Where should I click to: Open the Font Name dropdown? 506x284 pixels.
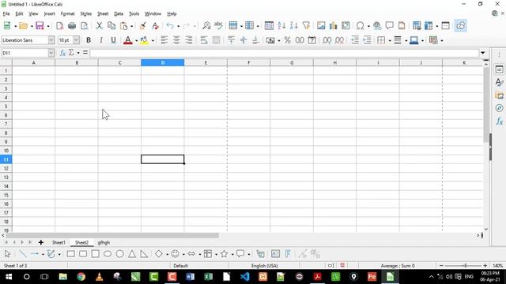pyautogui.click(x=51, y=40)
